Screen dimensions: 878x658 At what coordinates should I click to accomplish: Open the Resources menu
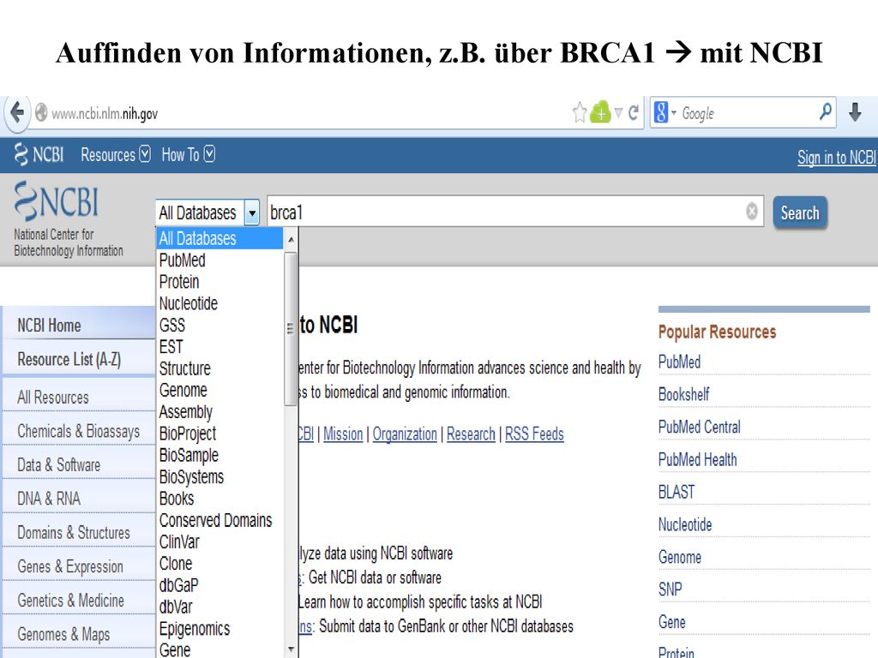116,154
